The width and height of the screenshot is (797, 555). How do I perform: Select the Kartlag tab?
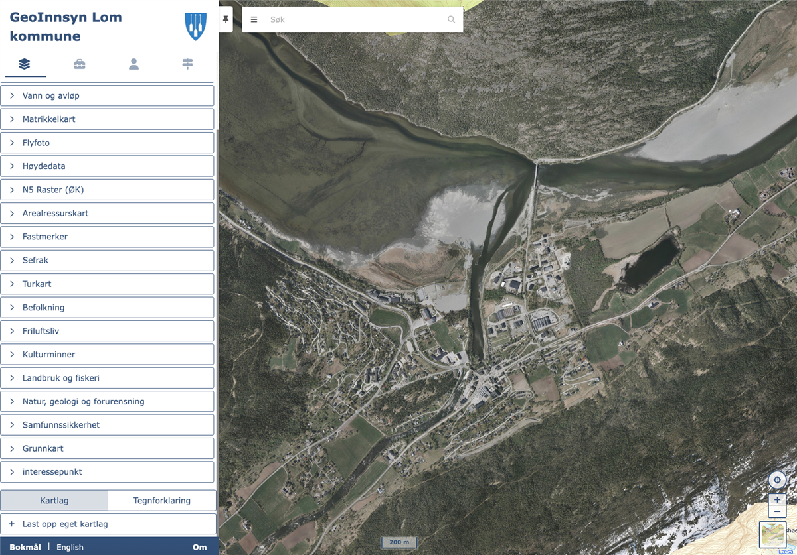[54, 501]
